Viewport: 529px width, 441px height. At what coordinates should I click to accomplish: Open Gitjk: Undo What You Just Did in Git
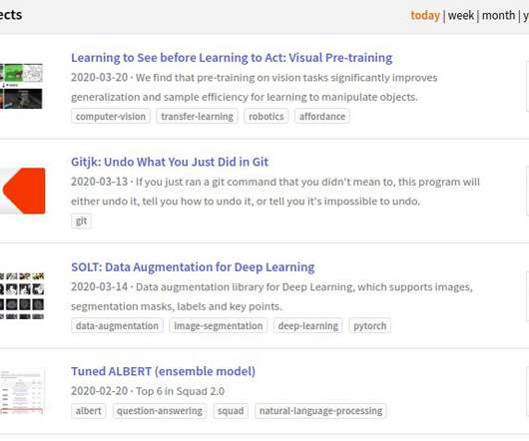(170, 162)
